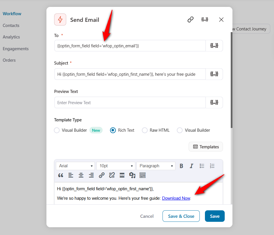Open the Arial font family dropdown
The image size is (274, 235).
[x=75, y=166]
